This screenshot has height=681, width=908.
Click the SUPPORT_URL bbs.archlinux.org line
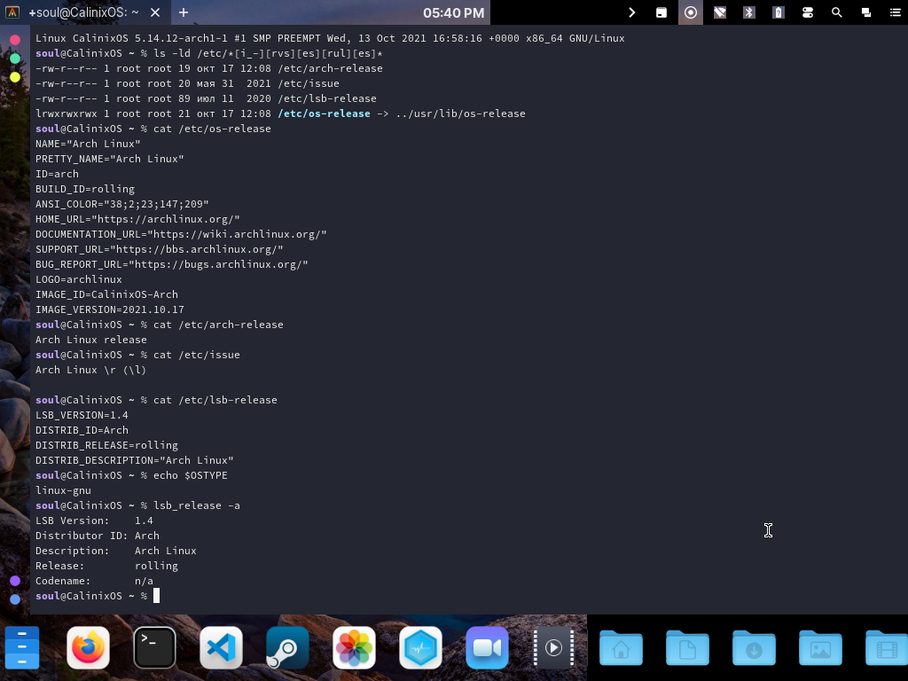[160, 249]
